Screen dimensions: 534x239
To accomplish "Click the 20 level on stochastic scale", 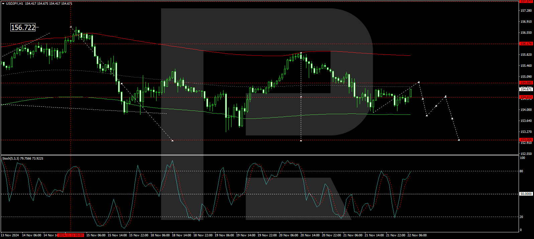I will (521, 217).
